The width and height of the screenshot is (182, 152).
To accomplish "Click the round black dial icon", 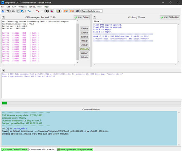I will [47, 11].
